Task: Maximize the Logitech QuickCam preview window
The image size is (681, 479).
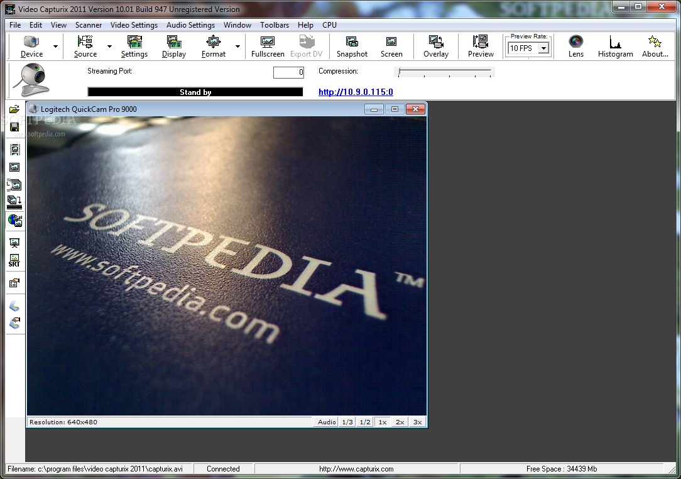Action: 395,109
